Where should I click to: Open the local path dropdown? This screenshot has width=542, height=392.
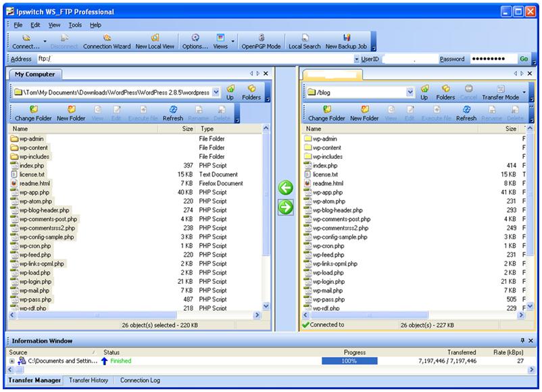(x=216, y=92)
